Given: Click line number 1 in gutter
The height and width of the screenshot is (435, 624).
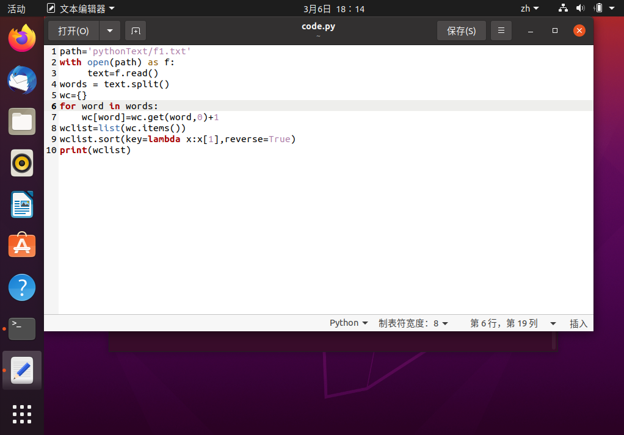Looking at the screenshot, I should [54, 51].
